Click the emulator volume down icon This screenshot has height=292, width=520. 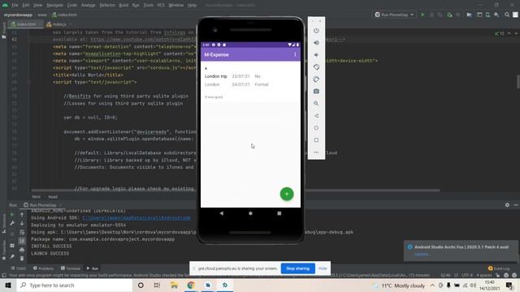(316, 55)
